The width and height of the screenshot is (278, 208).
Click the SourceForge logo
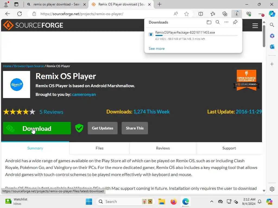tap(33, 25)
